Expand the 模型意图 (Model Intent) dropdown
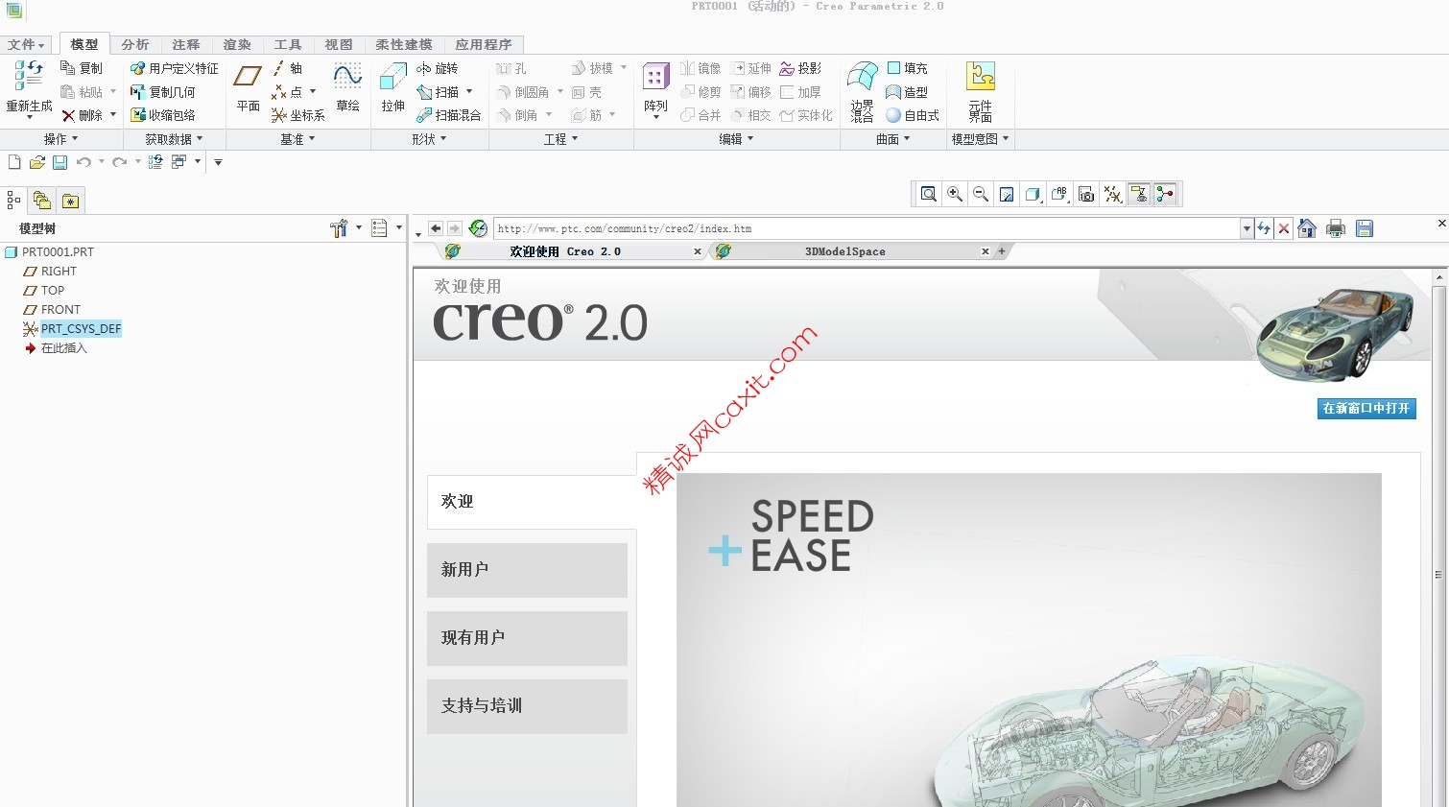 click(980, 139)
